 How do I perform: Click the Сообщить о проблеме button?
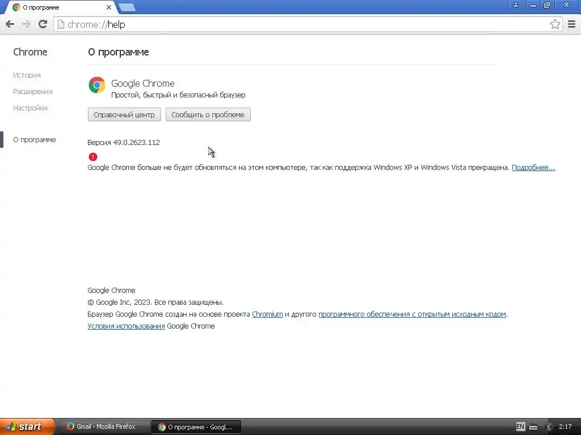pos(208,114)
